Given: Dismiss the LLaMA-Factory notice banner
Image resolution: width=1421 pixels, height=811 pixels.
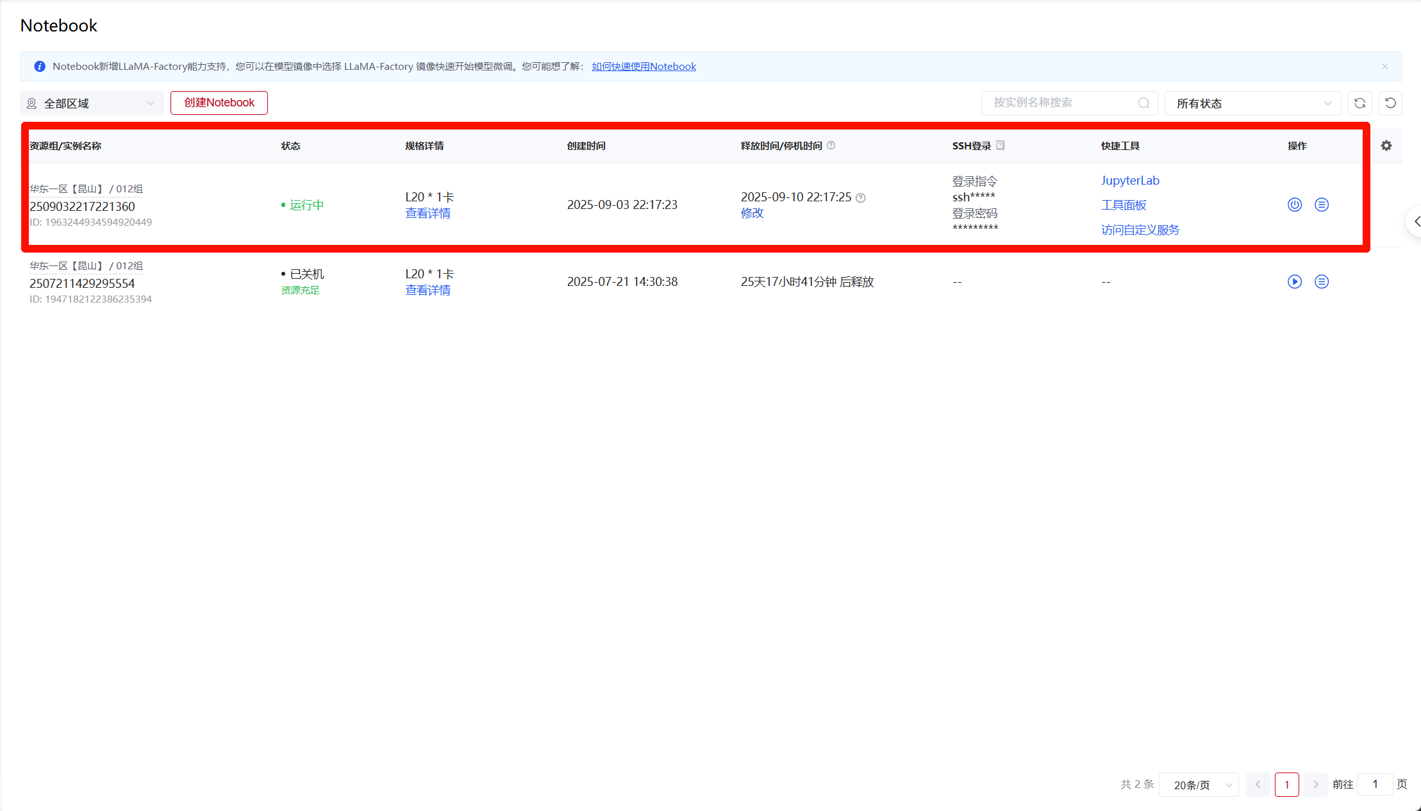Looking at the screenshot, I should [x=1384, y=66].
